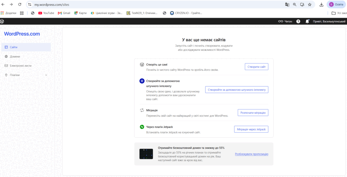Viewport: 347px width, 177px height.
Task: Click the install app icon in address bar
Action: click(302, 4)
